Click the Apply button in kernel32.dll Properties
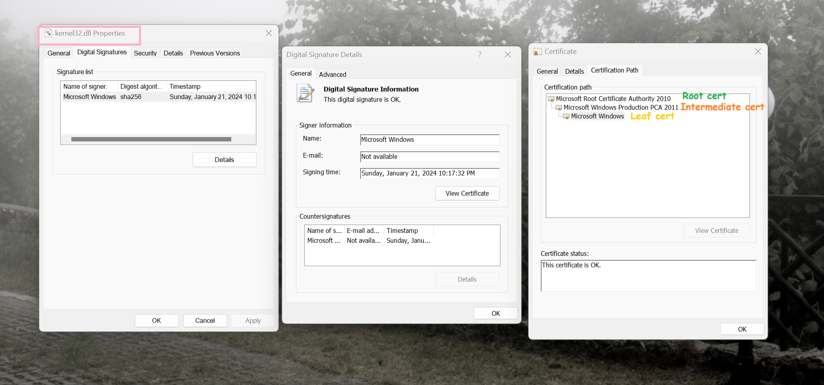Screen dimensions: 824x385 [253, 320]
